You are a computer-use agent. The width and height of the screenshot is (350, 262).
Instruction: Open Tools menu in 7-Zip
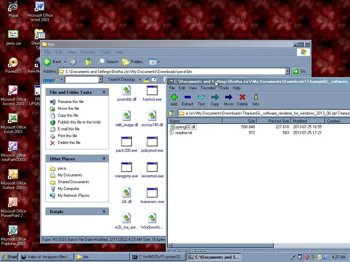pyautogui.click(x=224, y=88)
